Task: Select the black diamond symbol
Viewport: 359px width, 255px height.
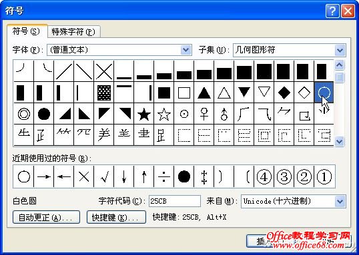Action: [x=284, y=93]
